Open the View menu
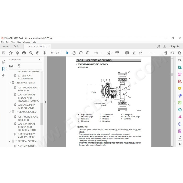 (x=13, y=42)
